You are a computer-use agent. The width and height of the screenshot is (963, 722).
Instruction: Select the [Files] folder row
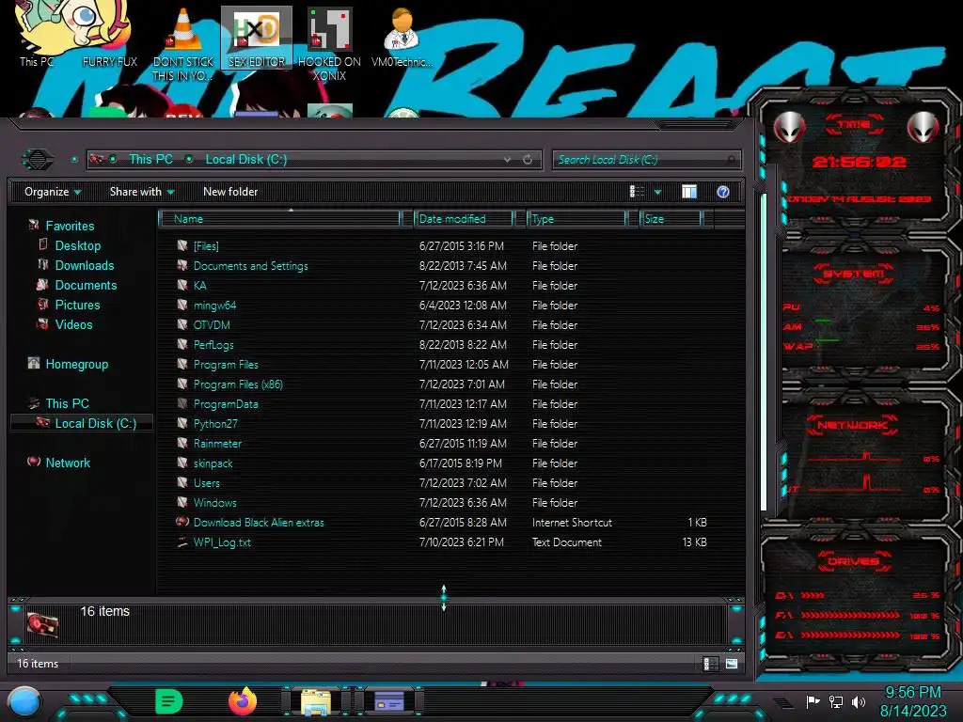(442, 246)
